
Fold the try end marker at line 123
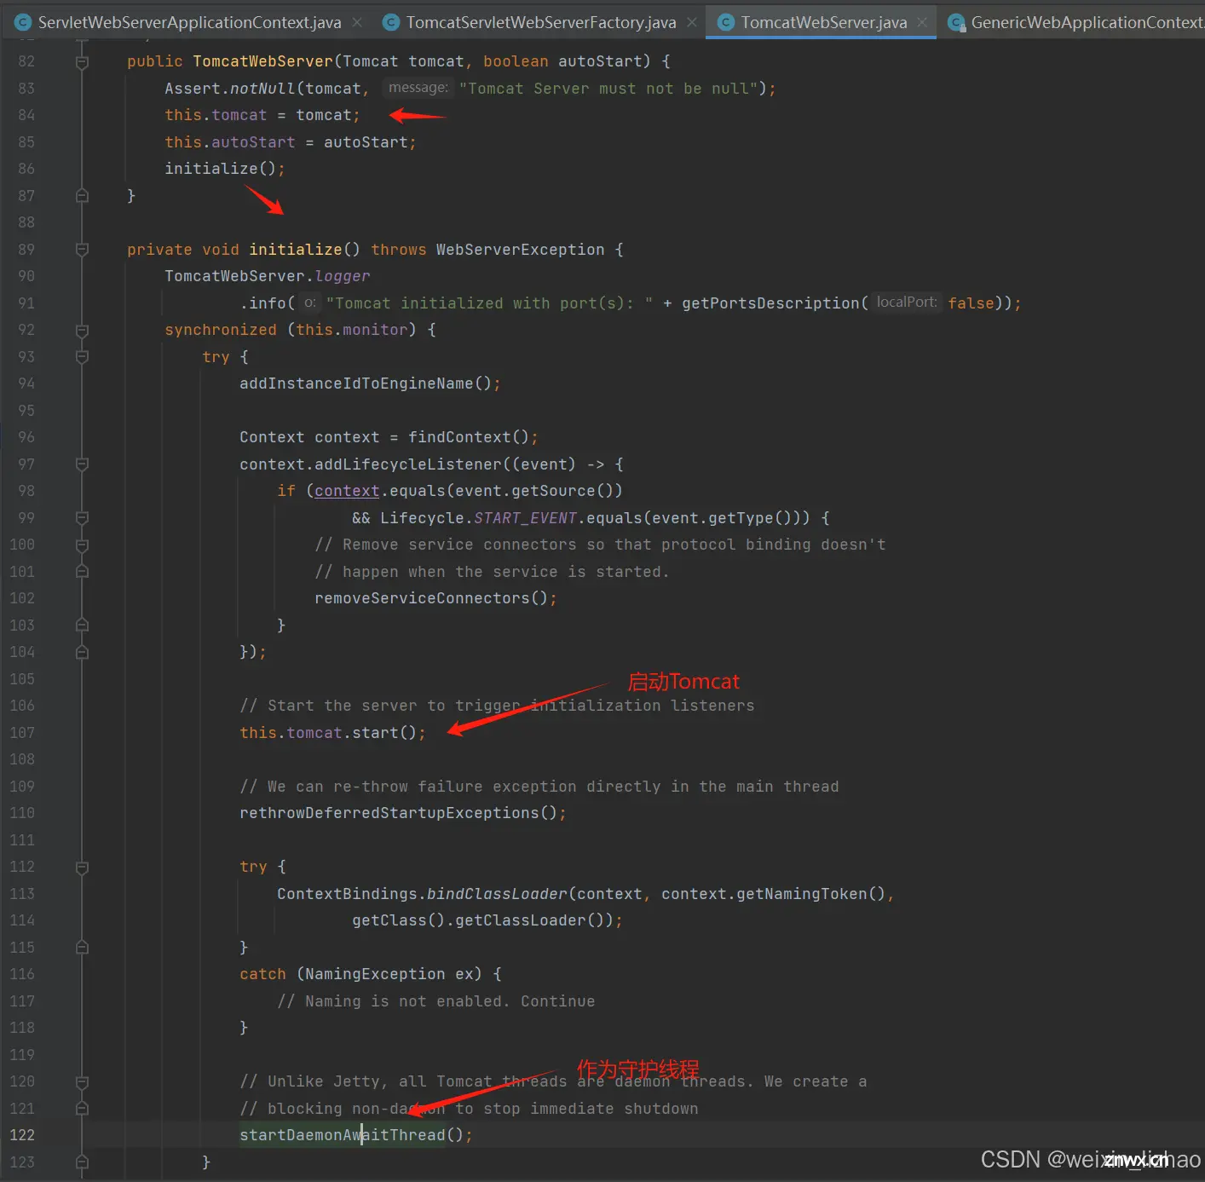click(82, 1162)
